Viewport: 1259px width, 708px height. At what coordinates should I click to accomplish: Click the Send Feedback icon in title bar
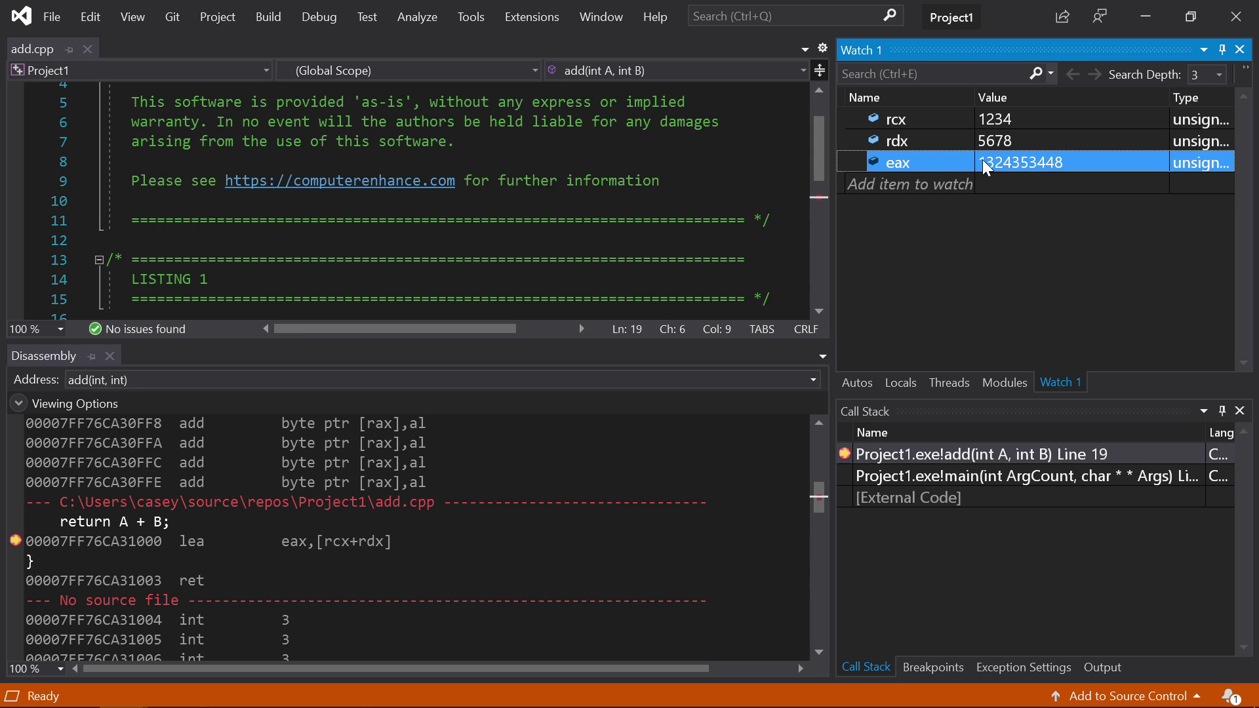coord(1100,17)
